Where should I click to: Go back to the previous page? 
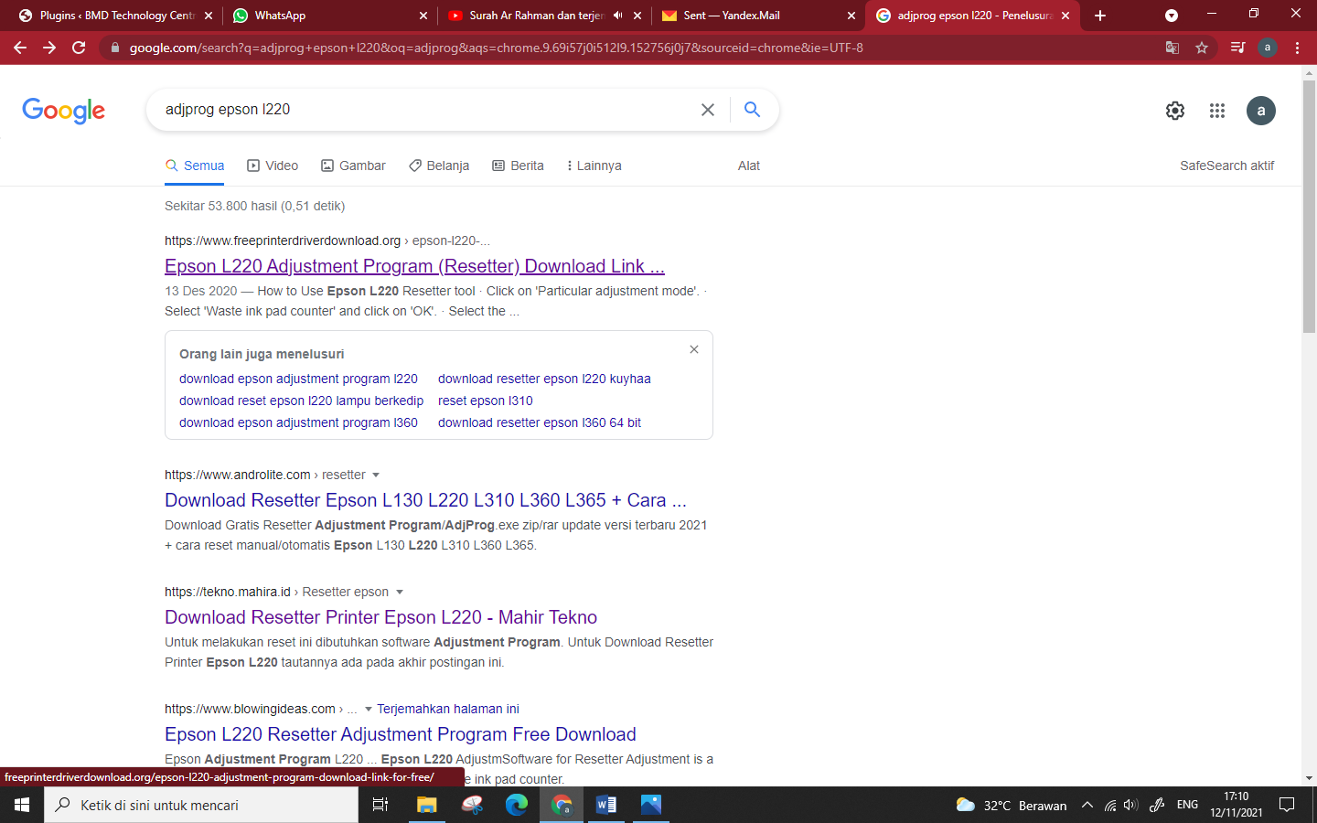click(x=20, y=48)
